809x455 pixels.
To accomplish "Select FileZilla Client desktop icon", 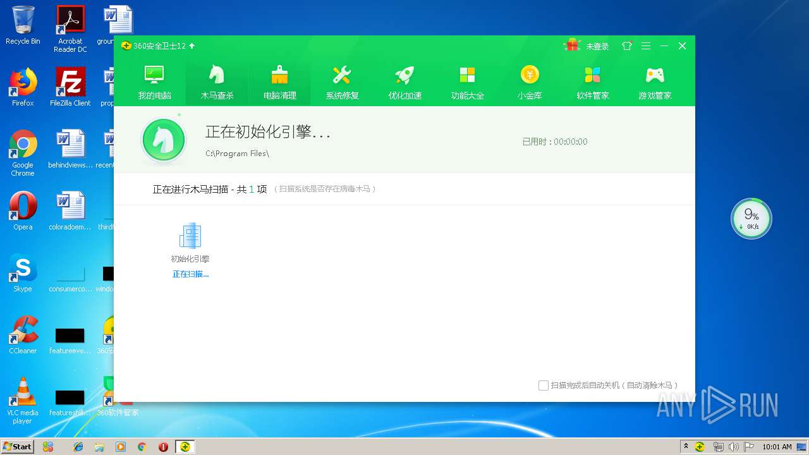I will pos(70,87).
